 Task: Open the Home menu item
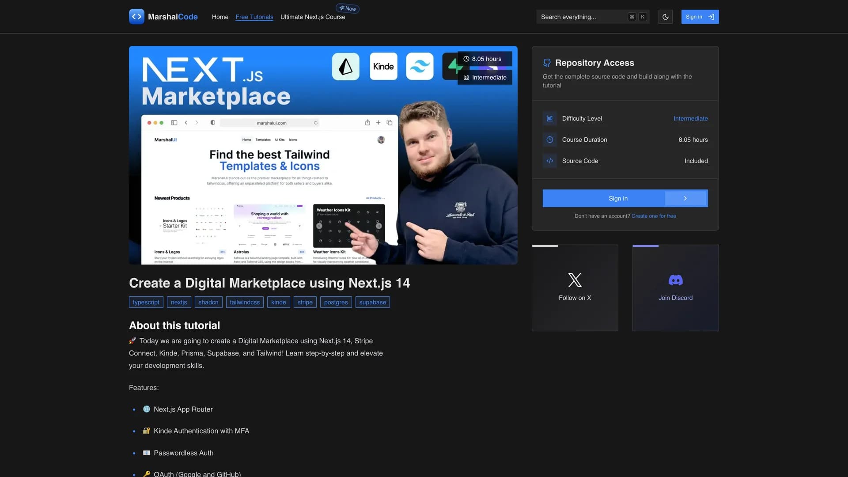click(220, 17)
